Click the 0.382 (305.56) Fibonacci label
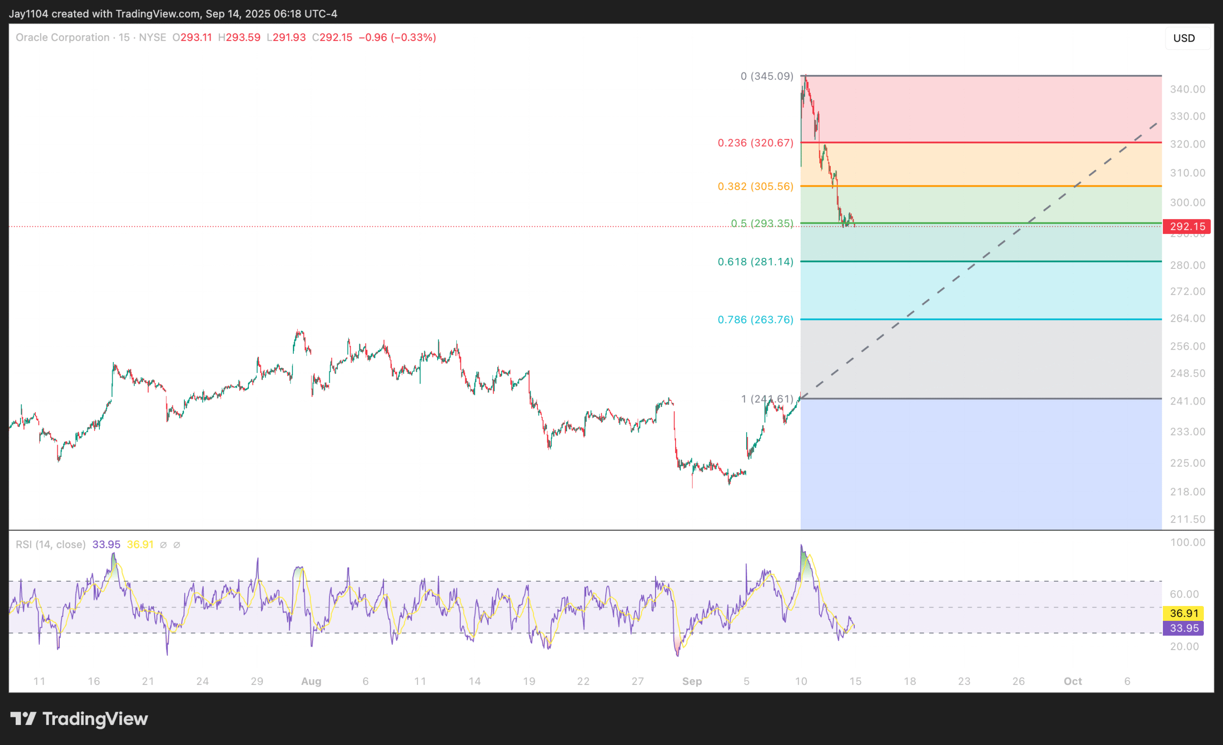 pyautogui.click(x=755, y=187)
